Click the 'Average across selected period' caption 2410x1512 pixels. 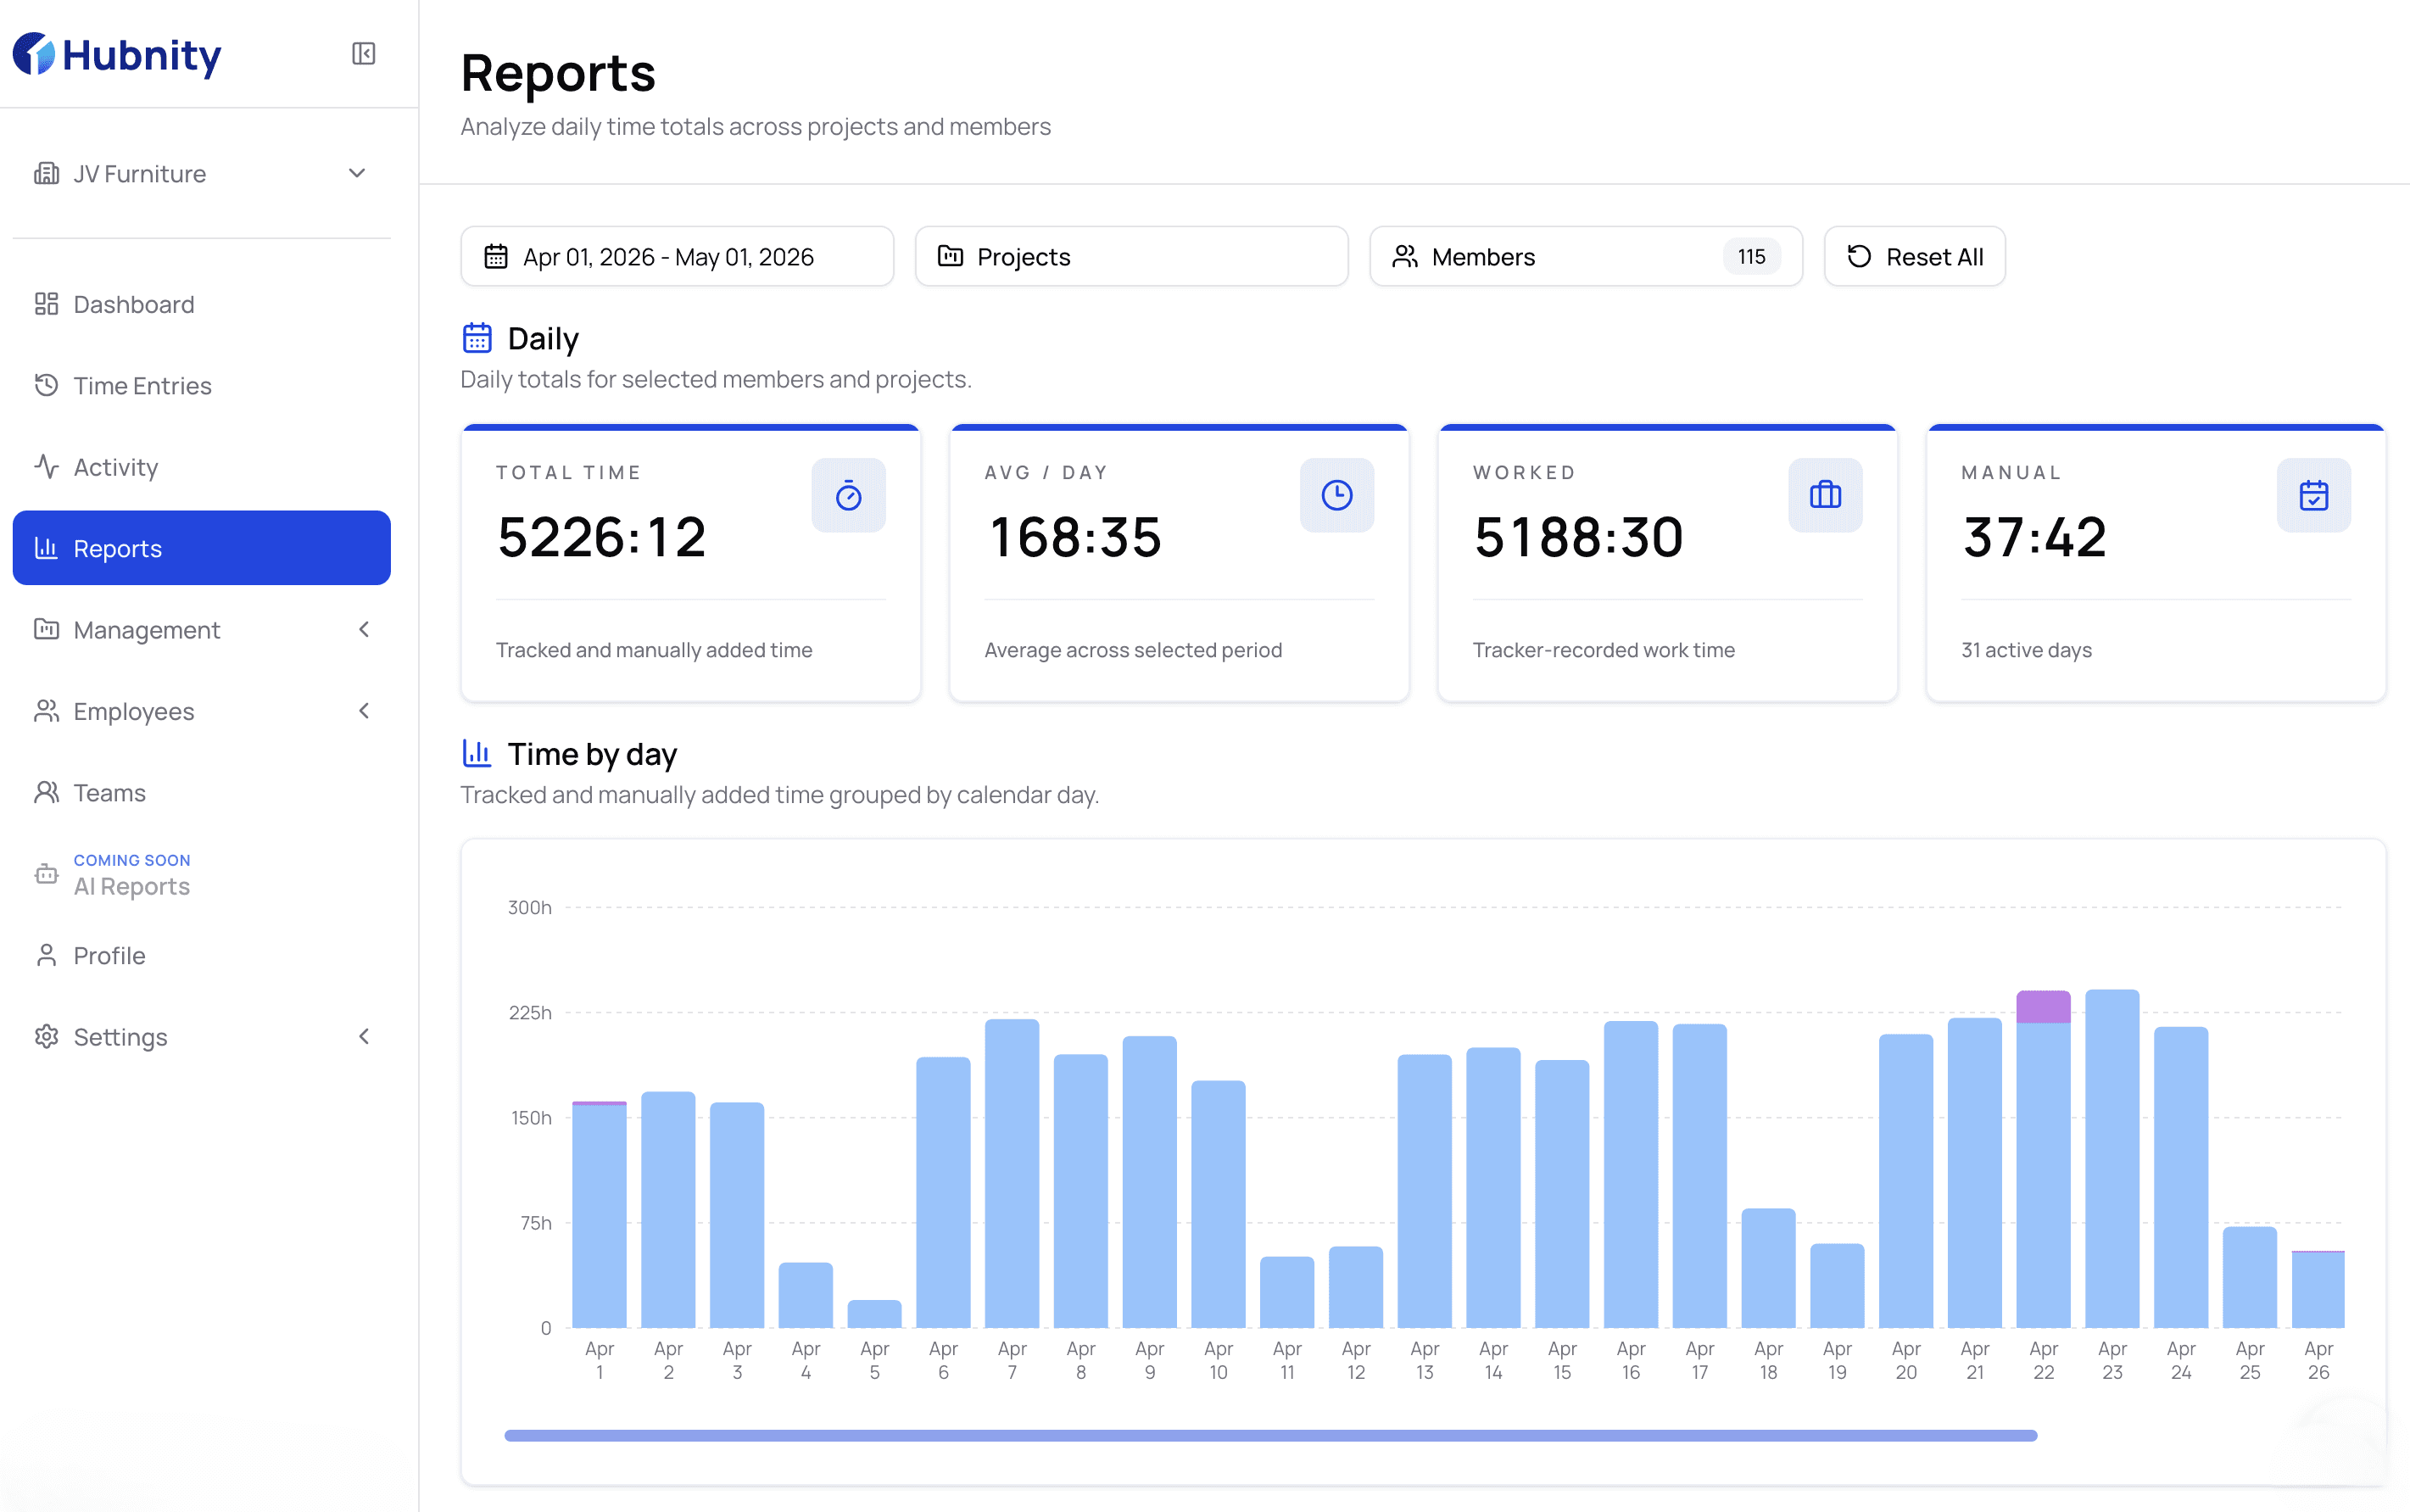pyautogui.click(x=1133, y=650)
